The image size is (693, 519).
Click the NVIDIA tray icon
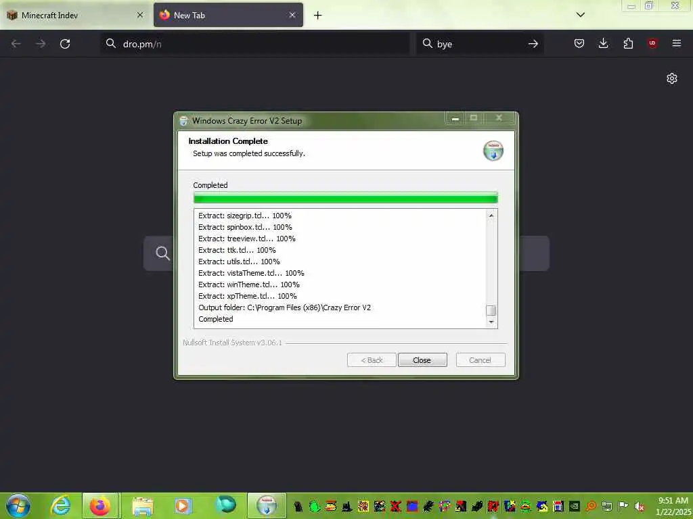coord(574,506)
